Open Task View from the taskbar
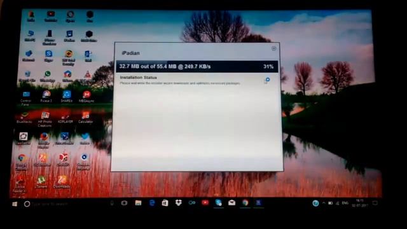 pos(125,203)
